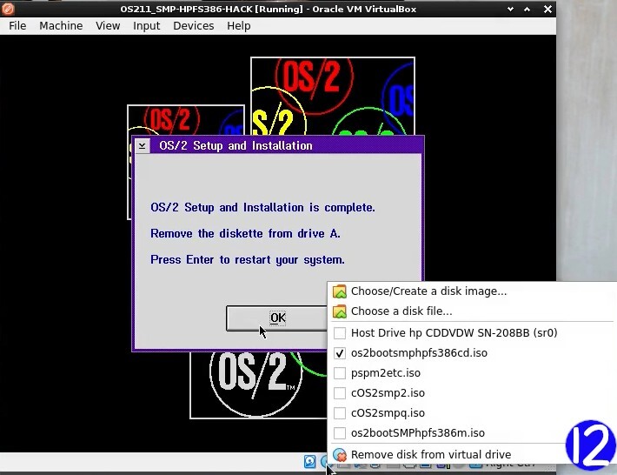This screenshot has width=617, height=475.
Task: Select the cOS2smpq.iso label
Action: coord(388,413)
